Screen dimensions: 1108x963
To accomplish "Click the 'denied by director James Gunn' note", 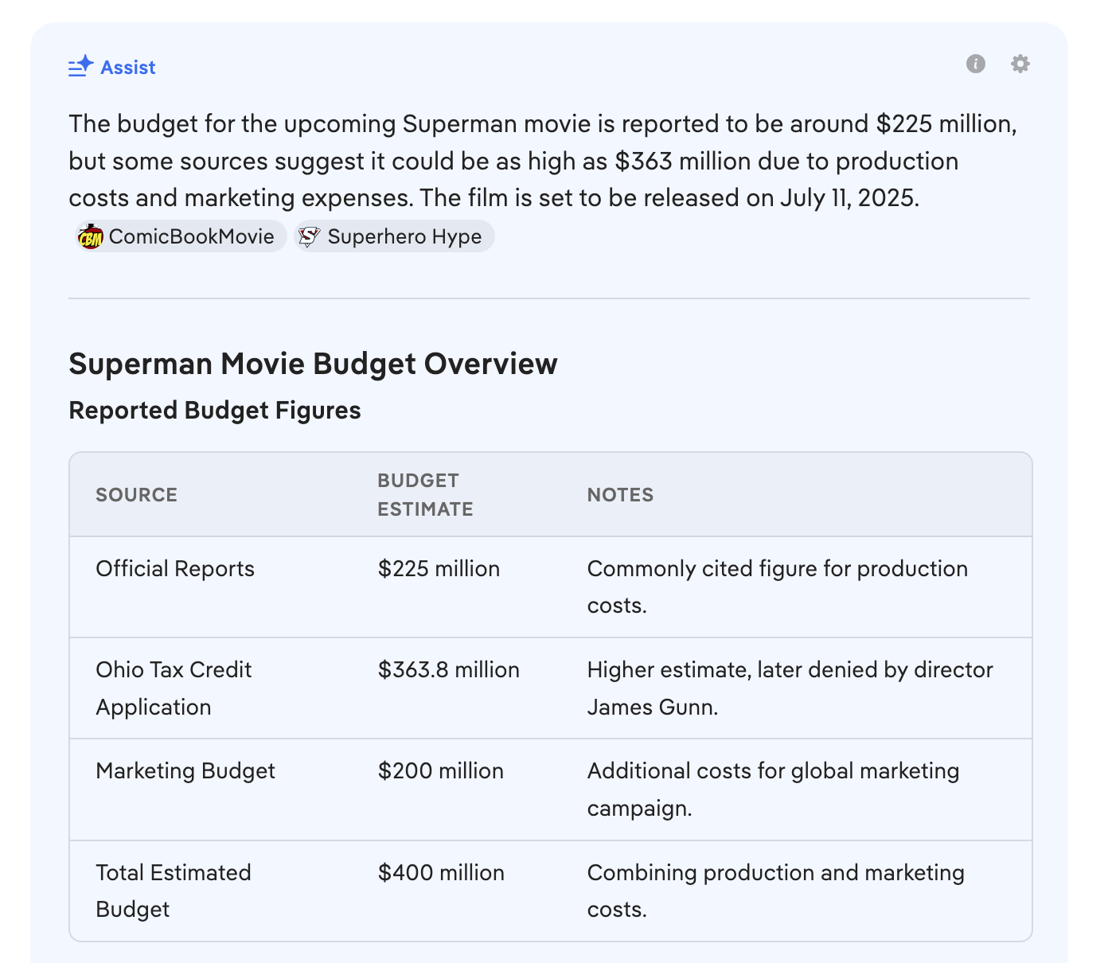I will pos(790,688).
